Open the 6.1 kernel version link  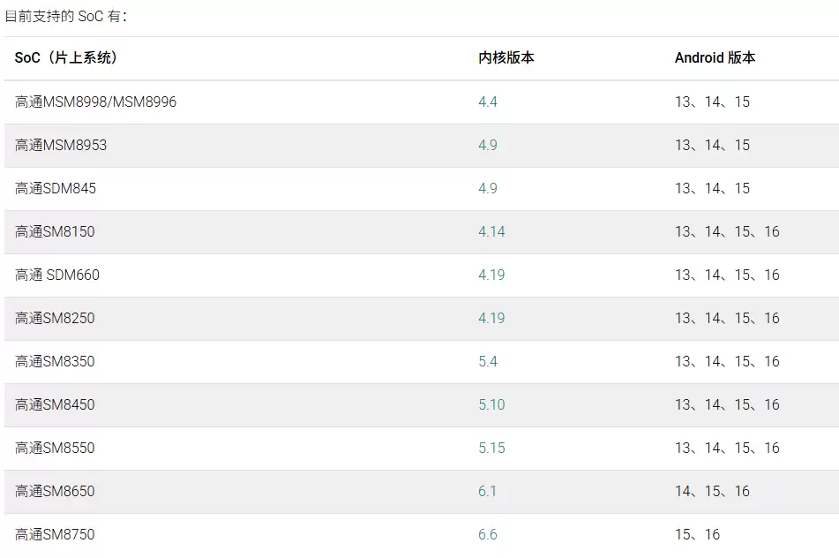click(x=488, y=492)
